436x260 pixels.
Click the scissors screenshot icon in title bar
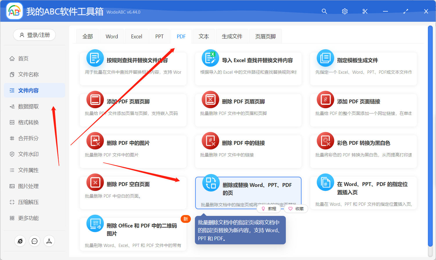tap(365, 11)
